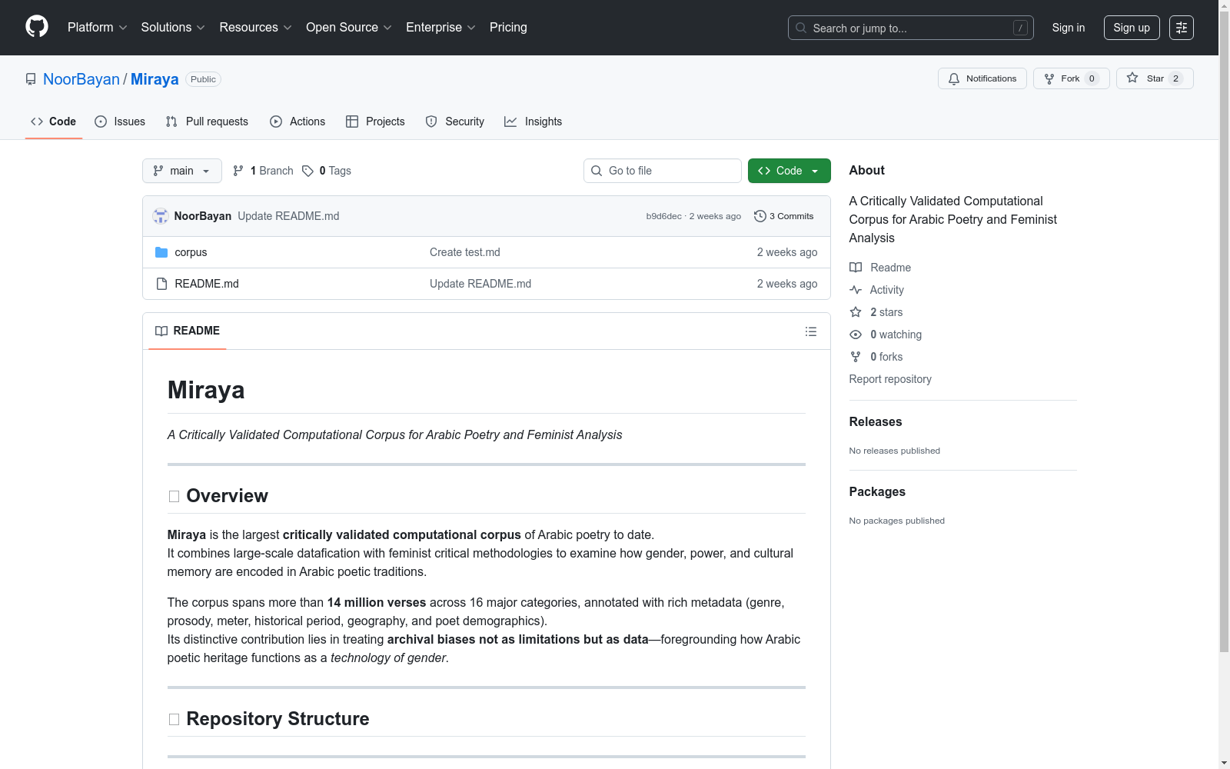Click the Packages heading link
1230x769 pixels.
click(x=877, y=491)
